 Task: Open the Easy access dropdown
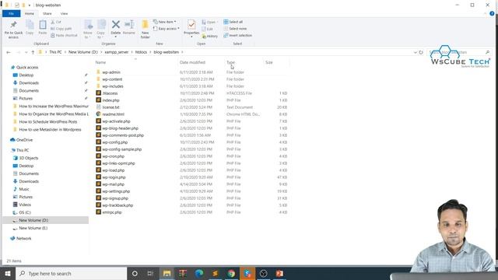pos(166,29)
